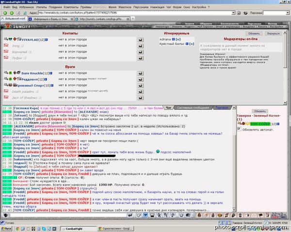Viewport: 291px width, 232px height.
Task: Click return arrow button in Реддевил row
Action: pyautogui.click(x=141, y=79)
